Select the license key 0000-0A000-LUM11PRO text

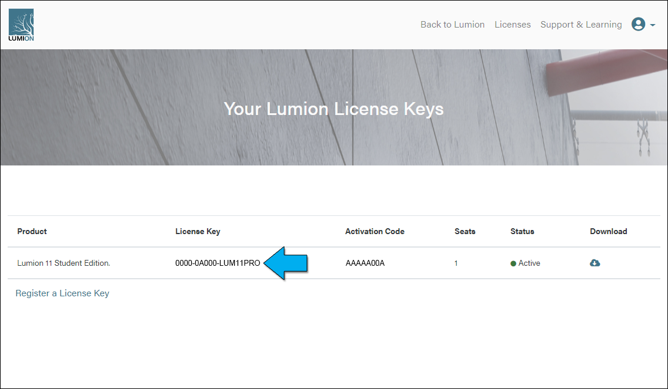[218, 263]
